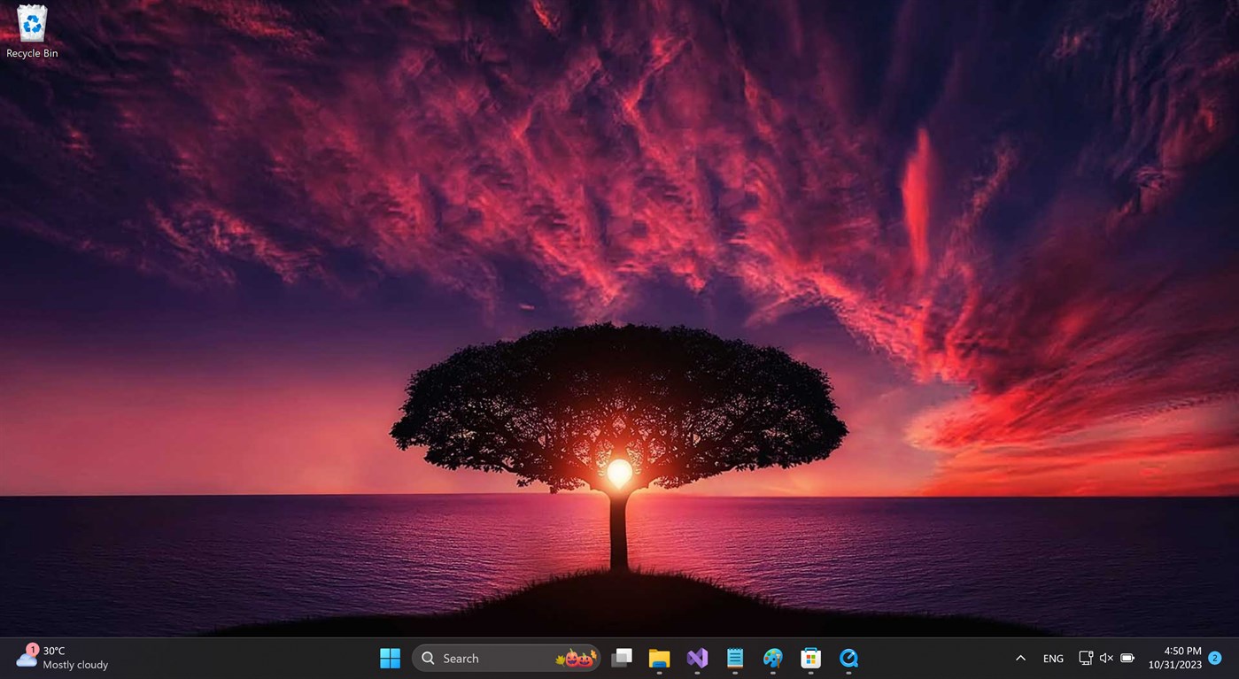Open the Microsoft Store app
Screen dimensions: 1239x679
pos(810,658)
